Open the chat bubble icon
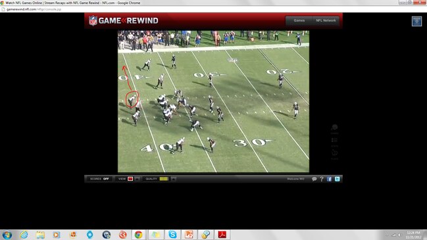This screenshot has height=240, width=427. point(314,179)
